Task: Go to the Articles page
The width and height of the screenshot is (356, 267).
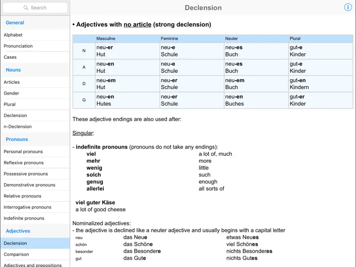Action: click(35, 82)
